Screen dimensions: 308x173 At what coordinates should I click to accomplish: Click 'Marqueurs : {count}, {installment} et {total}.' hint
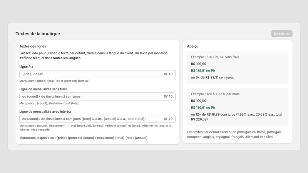click(x=50, y=103)
